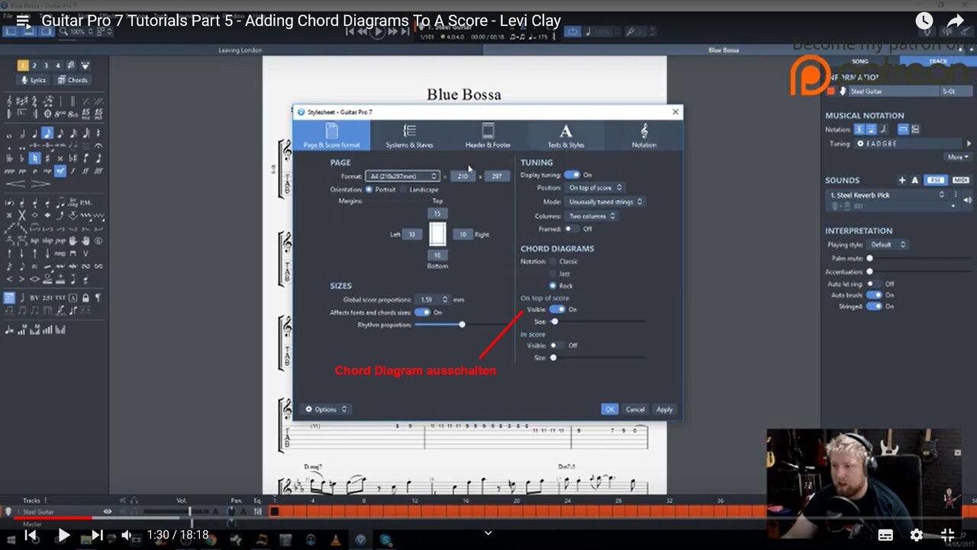
Task: Open Notation tab in Stylesheet
Action: pyautogui.click(x=643, y=135)
